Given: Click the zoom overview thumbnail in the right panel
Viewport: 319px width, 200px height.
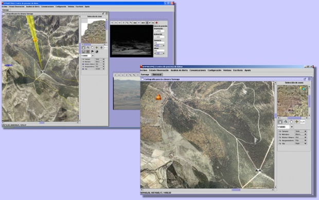Looking at the screenshot, I should coord(292,101).
